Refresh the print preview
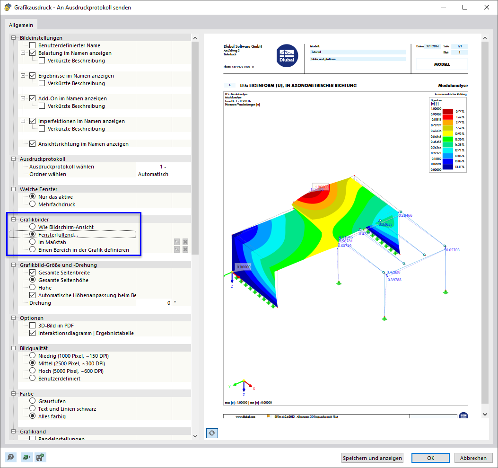The image size is (498, 468). click(212, 433)
